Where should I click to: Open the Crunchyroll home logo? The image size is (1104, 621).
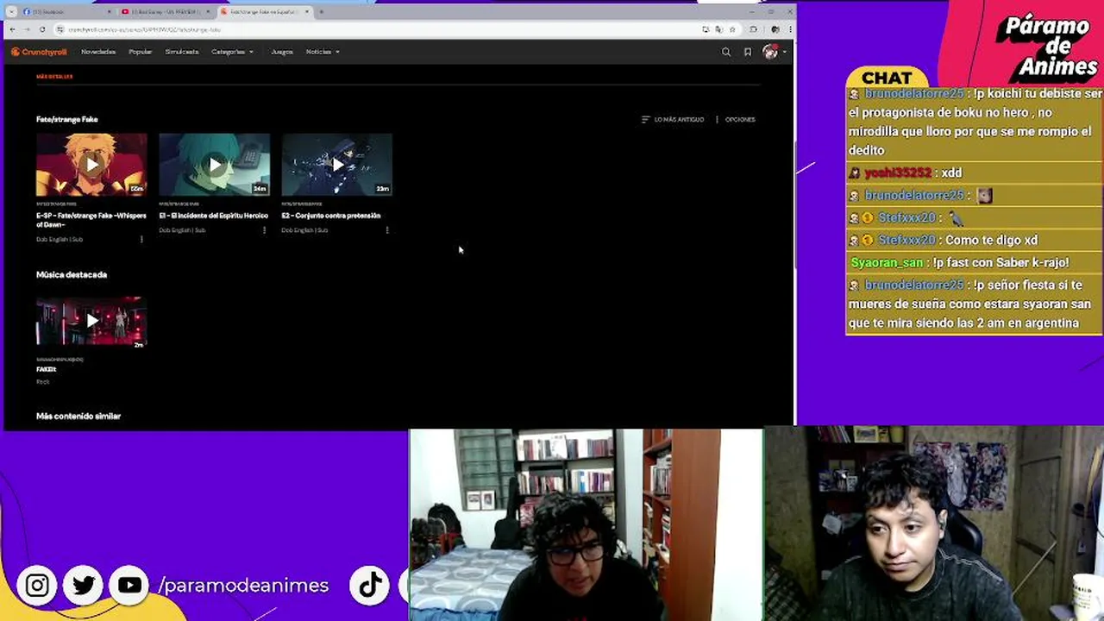[x=39, y=52]
